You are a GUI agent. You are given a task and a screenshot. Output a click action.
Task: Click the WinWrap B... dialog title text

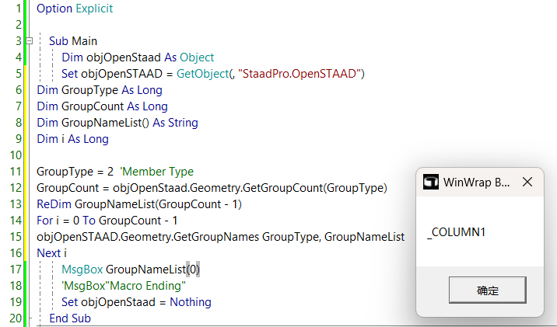(x=477, y=183)
